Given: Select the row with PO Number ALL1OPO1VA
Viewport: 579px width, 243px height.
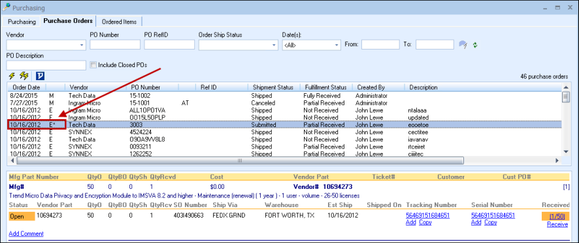Looking at the screenshot, I should 284,110.
